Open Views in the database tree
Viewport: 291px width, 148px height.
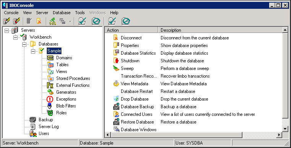[x=62, y=72]
